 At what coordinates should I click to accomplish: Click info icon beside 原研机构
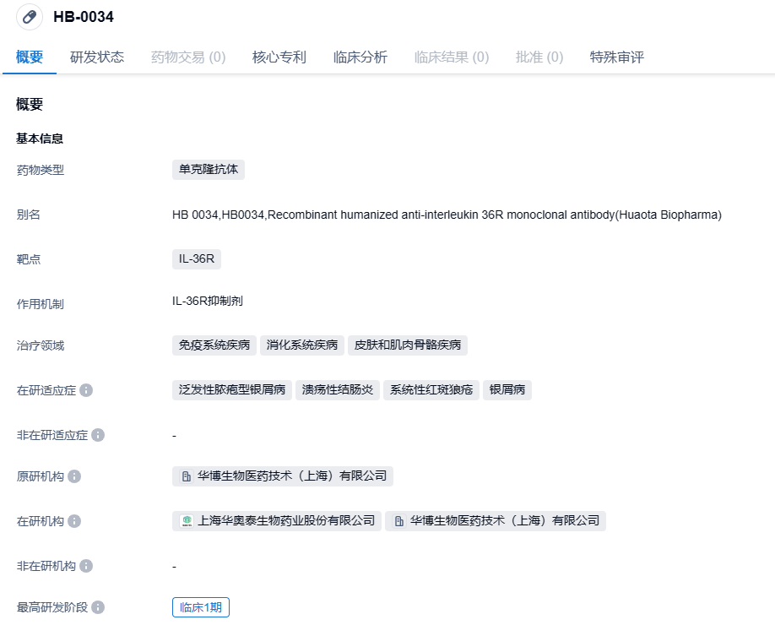74,476
